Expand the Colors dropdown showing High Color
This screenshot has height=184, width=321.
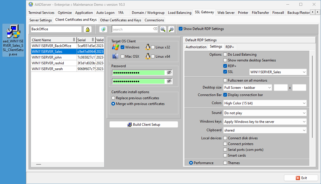tap(265, 103)
